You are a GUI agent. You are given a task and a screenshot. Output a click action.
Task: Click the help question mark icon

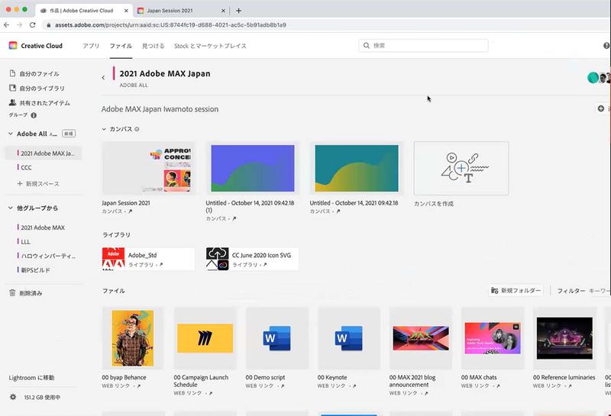[606, 46]
